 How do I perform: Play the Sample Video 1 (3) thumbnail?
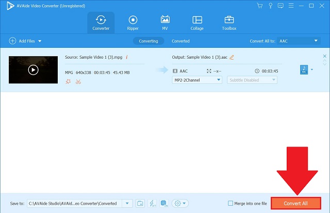pyautogui.click(x=33, y=70)
